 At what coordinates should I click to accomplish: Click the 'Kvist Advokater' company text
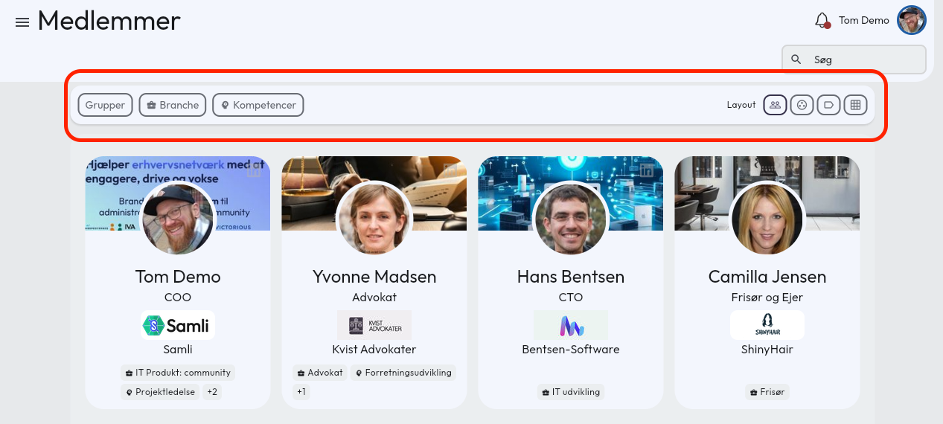tap(374, 350)
